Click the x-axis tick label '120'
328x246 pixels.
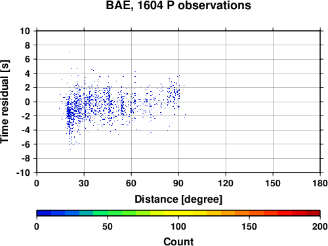226,183
